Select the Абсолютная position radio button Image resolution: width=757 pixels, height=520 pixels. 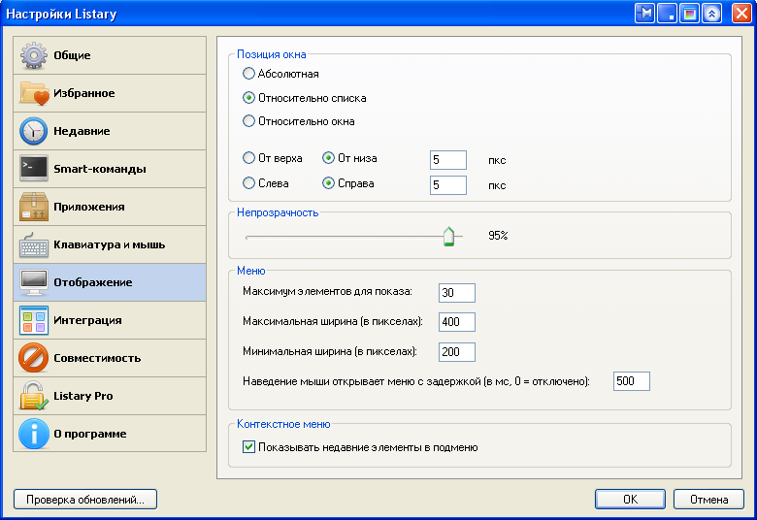click(x=248, y=74)
